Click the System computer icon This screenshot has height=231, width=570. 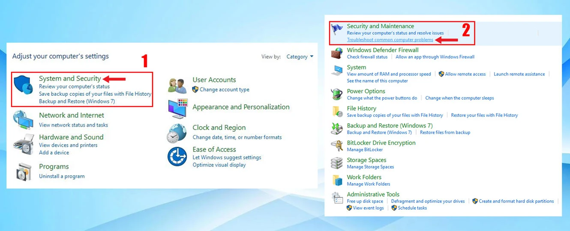click(337, 71)
